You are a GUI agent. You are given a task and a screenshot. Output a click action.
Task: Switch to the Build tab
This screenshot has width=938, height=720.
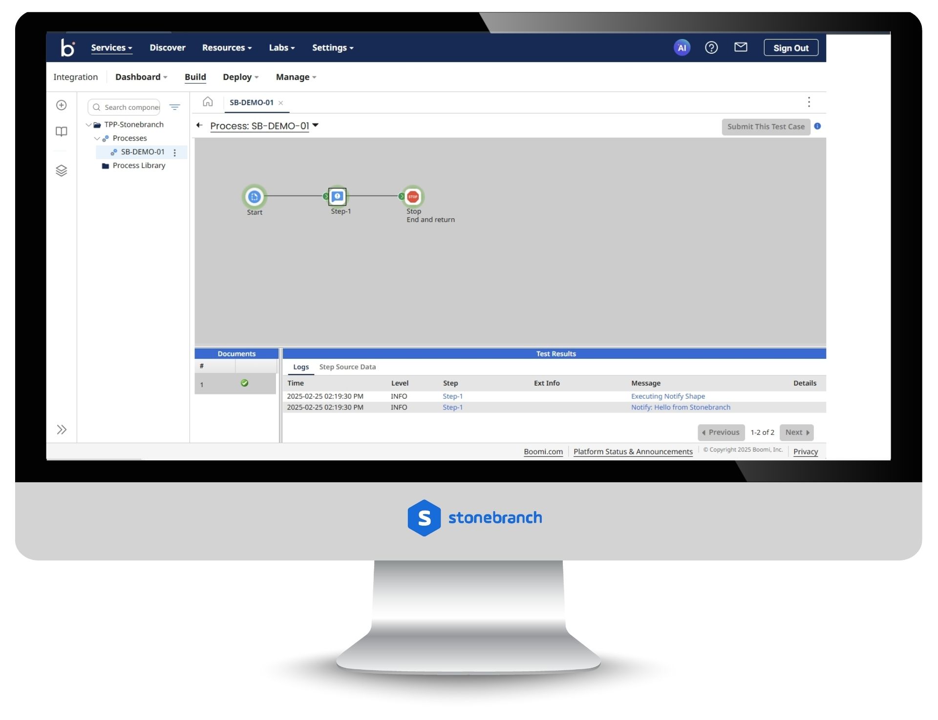coord(195,77)
